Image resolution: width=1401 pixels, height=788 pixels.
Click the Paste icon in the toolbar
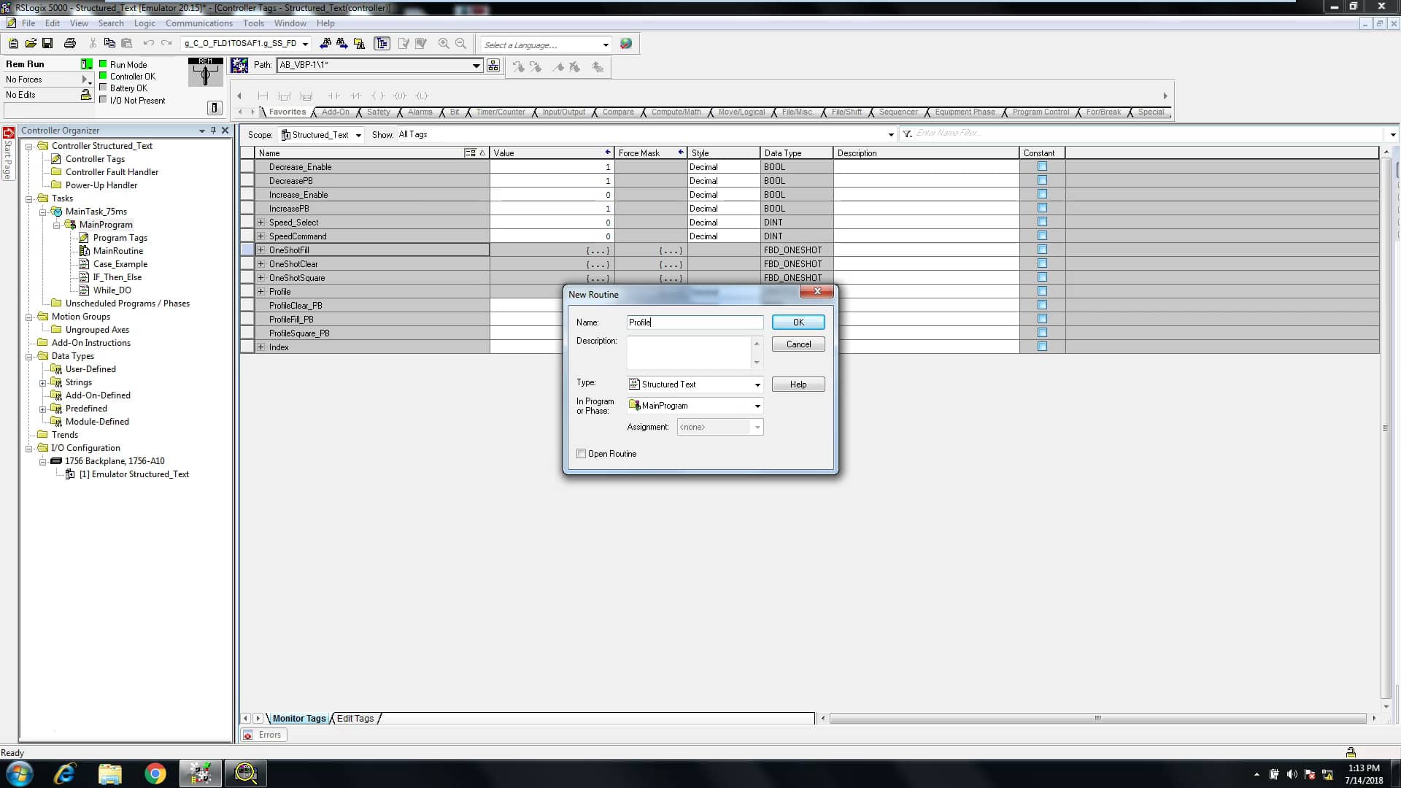tap(127, 44)
